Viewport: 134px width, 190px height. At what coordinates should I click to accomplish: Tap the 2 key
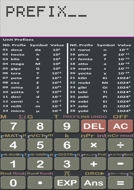coord(40,164)
